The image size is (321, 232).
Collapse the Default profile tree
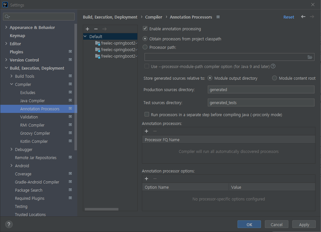click(85, 36)
